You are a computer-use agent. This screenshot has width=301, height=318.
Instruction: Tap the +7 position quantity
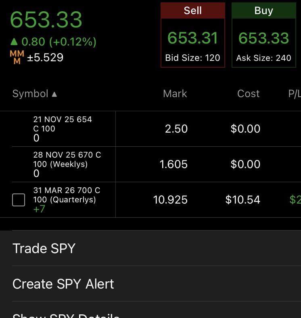pos(39,209)
